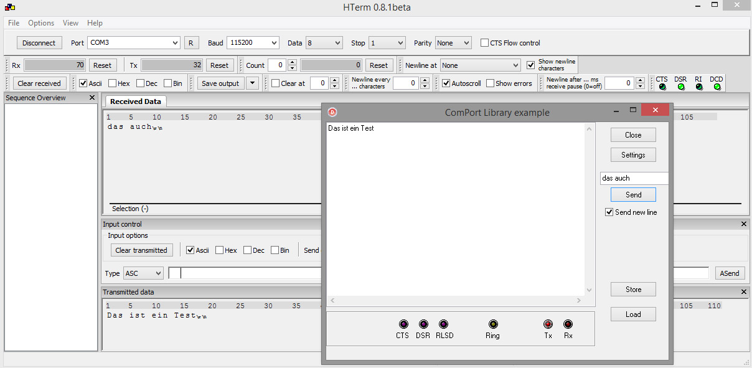Image resolution: width=752 pixels, height=368 pixels.
Task: Click the Rx indicator LED in ComPort window
Action: [568, 324]
